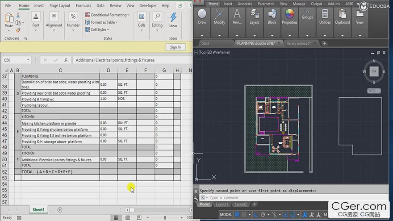Click the Copy icon in Excel ribbon
This screenshot has height=221, width=393.
(18, 23)
